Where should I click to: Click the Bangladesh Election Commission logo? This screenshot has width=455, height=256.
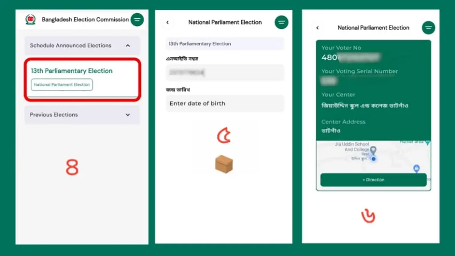click(x=30, y=20)
